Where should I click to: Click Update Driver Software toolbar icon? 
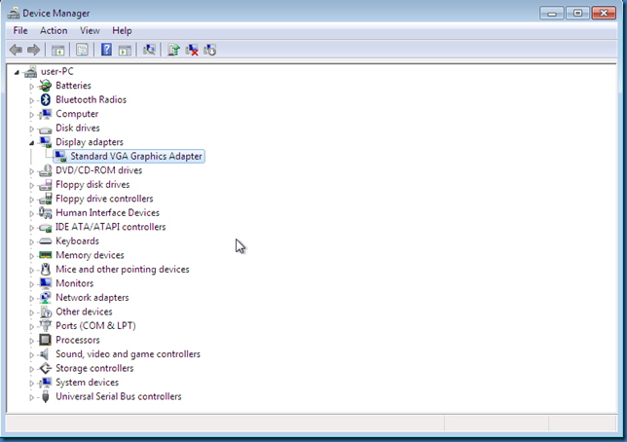click(x=173, y=50)
